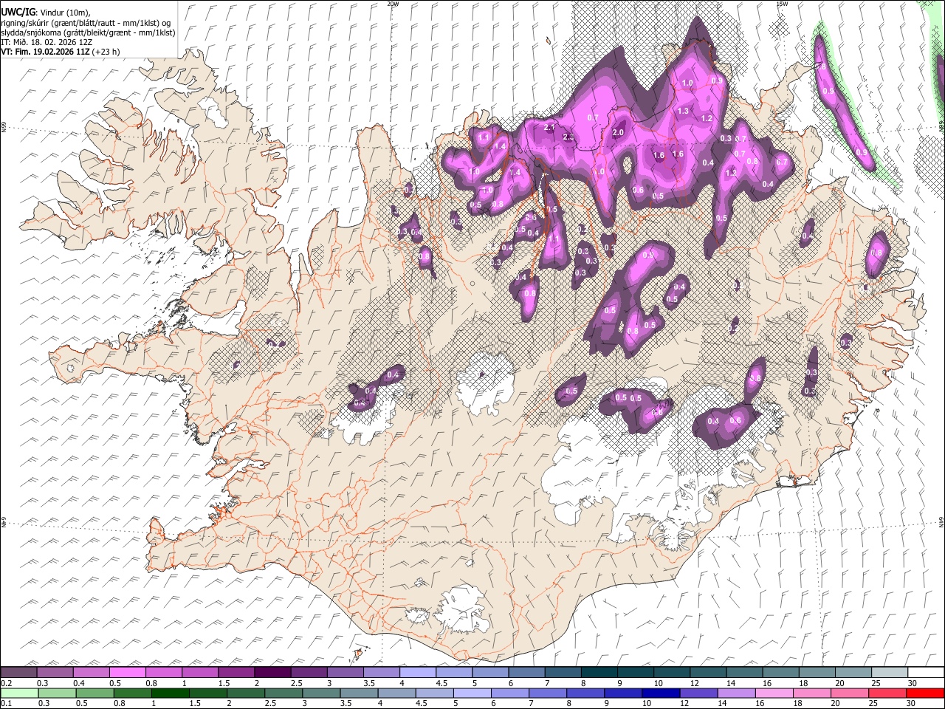Click the '0.2' label in the upper legend row
The image size is (945, 709).
point(7,682)
